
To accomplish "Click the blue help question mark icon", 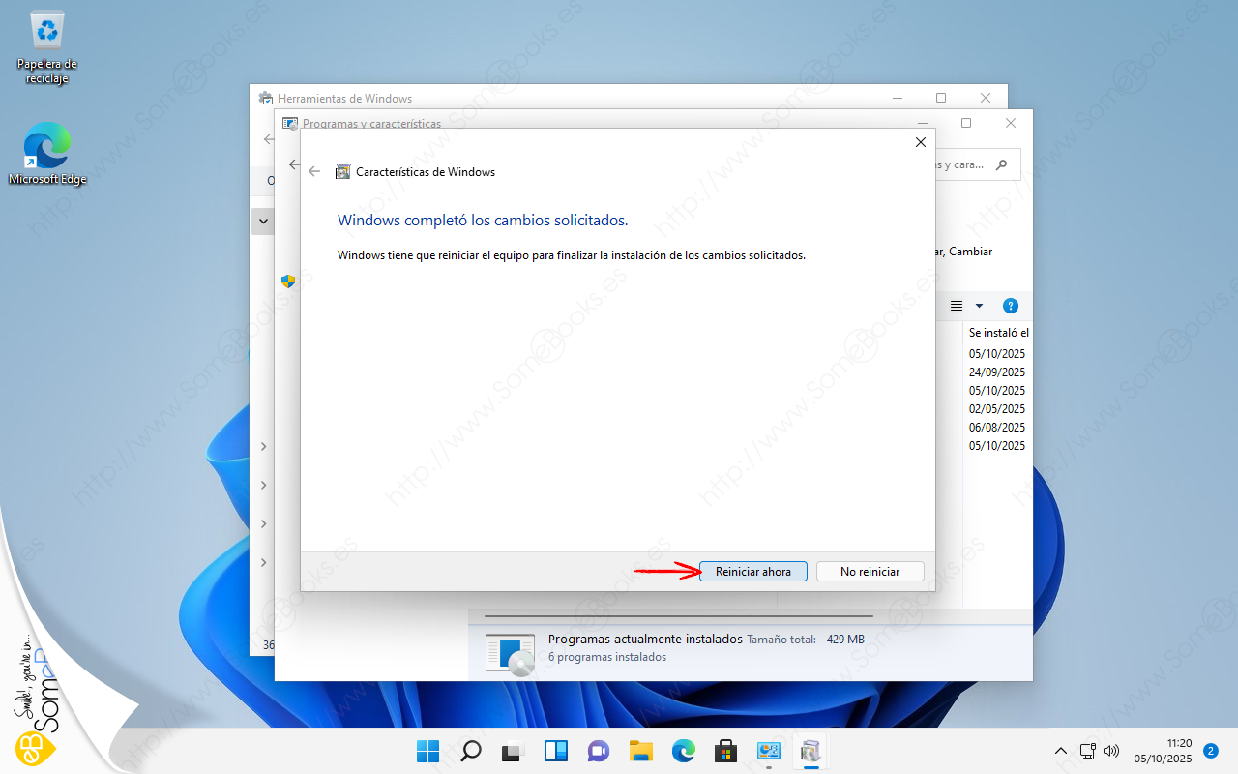I will [1011, 306].
